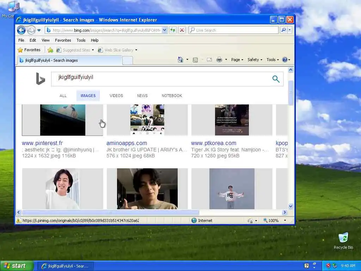The height and width of the screenshot is (271, 361).
Task: Switch to NEWS results tab
Action: [142, 96]
